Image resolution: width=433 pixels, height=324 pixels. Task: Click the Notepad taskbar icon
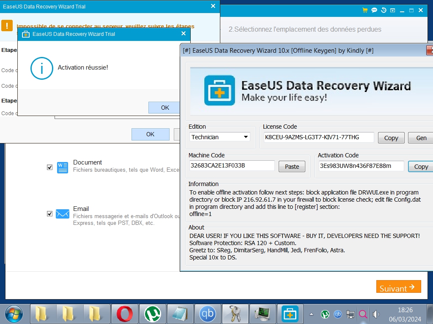click(180, 314)
